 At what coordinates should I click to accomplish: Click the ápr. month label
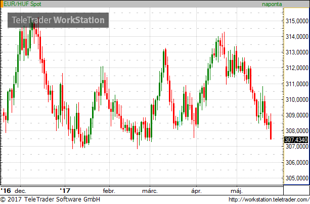[196, 191]
